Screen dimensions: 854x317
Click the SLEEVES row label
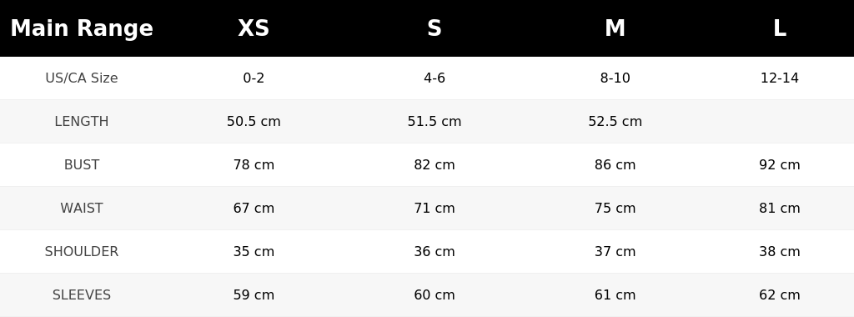point(82,294)
